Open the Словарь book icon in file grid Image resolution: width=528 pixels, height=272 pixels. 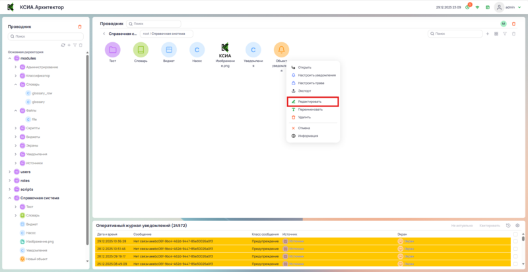click(141, 50)
